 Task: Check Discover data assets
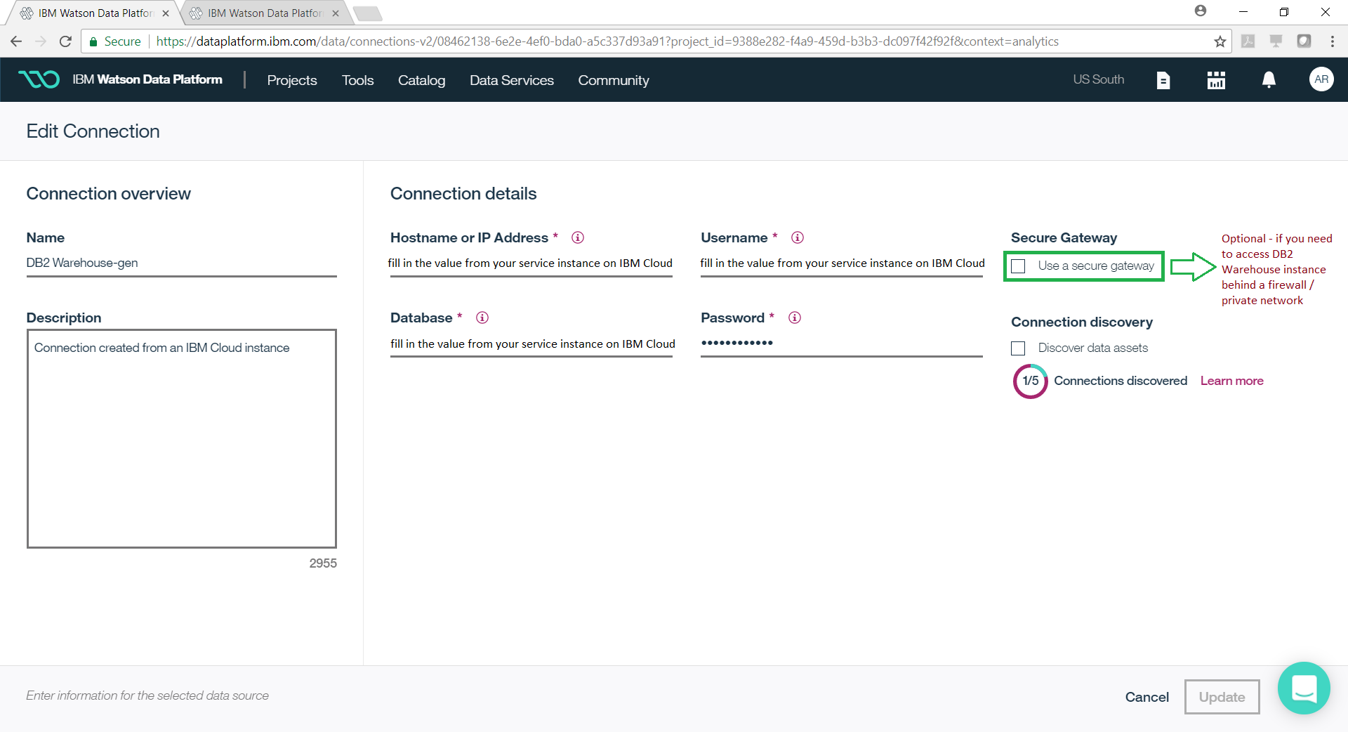pos(1018,348)
